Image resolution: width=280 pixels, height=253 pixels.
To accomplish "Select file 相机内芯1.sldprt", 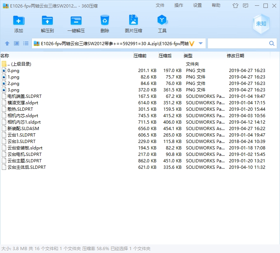I will 24,122.
